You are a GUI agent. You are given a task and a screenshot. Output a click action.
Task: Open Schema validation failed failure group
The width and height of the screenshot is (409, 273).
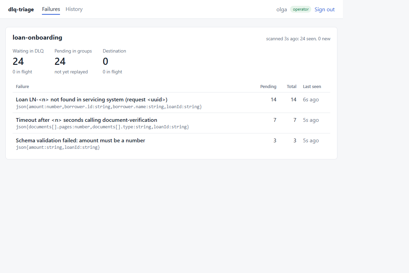point(80,141)
